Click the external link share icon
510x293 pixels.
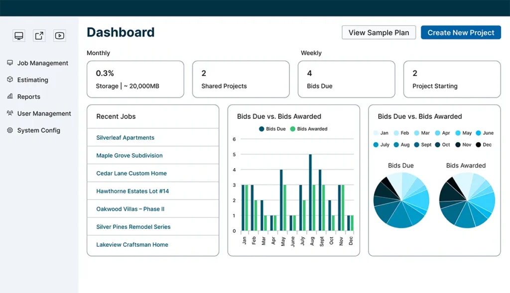(39, 36)
